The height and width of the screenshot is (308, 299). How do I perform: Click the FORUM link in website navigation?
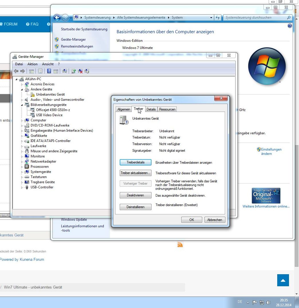[11, 24]
